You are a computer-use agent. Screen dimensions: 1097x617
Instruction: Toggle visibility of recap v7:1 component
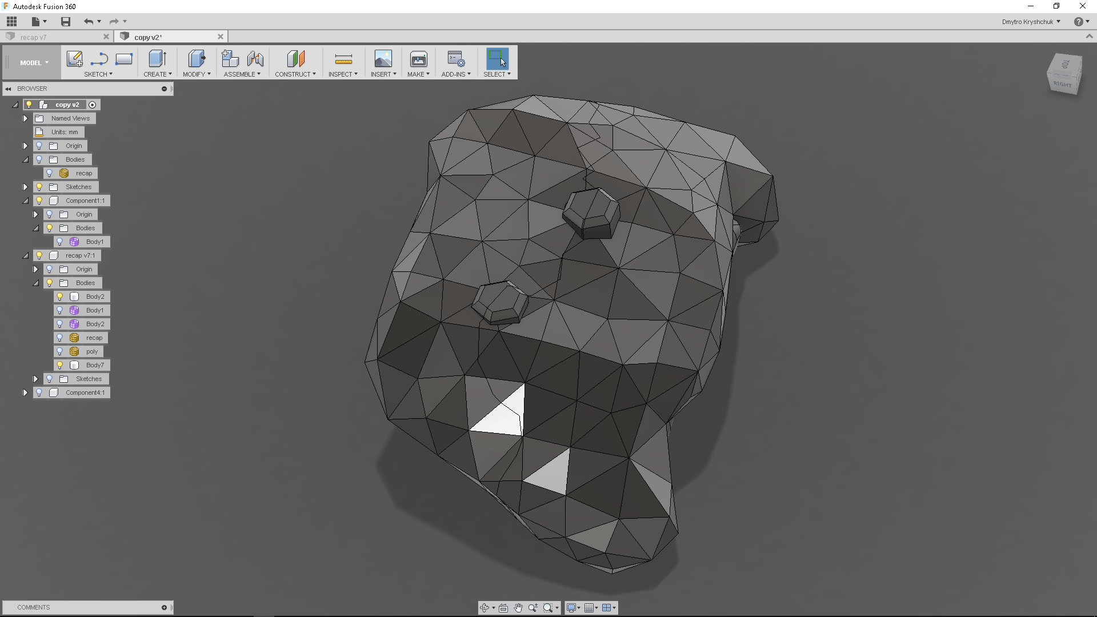click(x=39, y=255)
